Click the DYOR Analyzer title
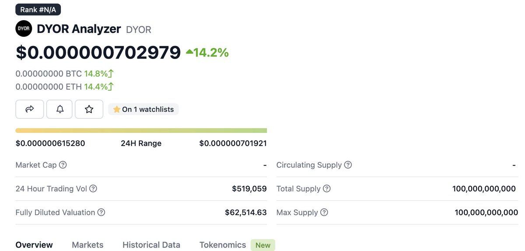Viewport: 525px width, 251px height. pos(79,29)
